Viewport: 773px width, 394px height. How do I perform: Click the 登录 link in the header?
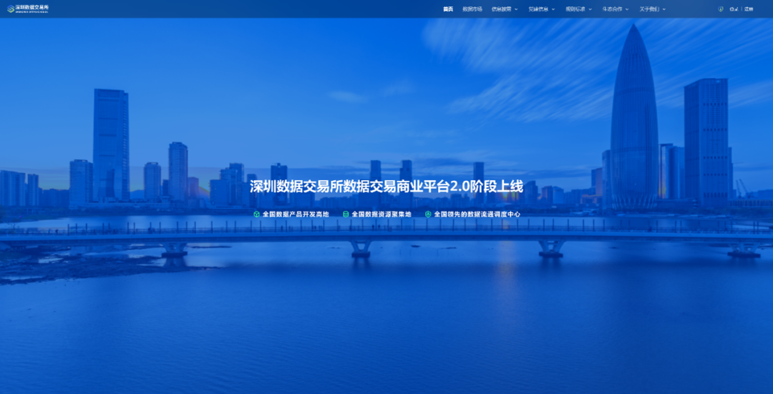734,9
